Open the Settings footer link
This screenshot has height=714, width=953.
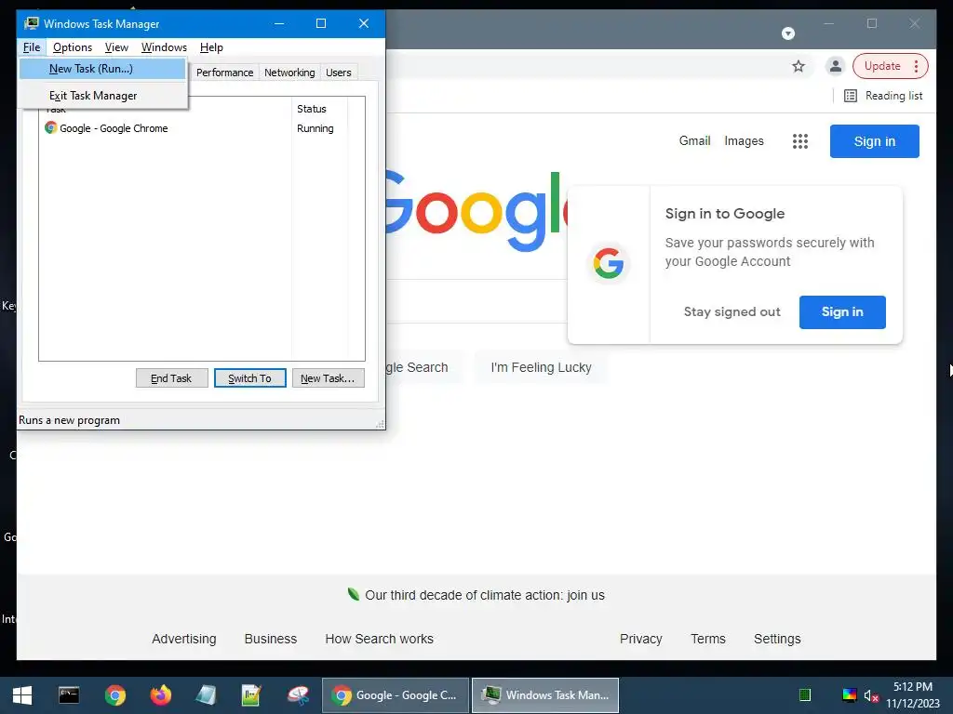coord(777,639)
